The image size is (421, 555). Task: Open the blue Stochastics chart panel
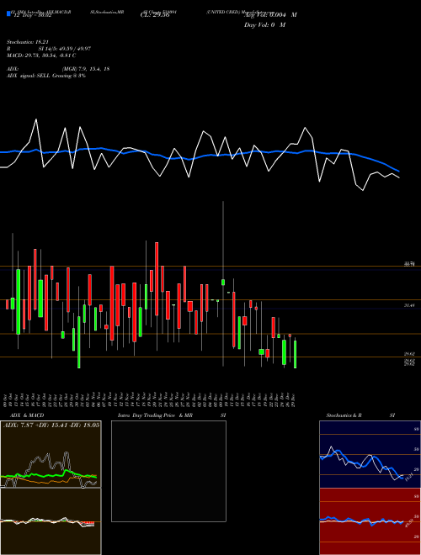pyautogui.click(x=370, y=454)
